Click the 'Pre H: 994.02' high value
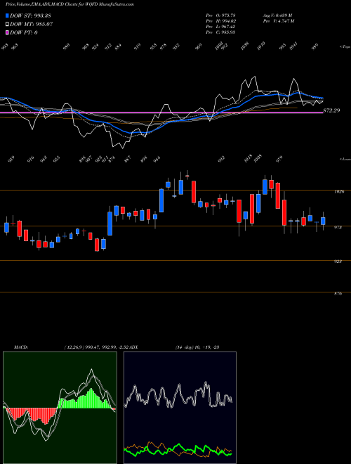This screenshot has height=464, width=351. 220,21
